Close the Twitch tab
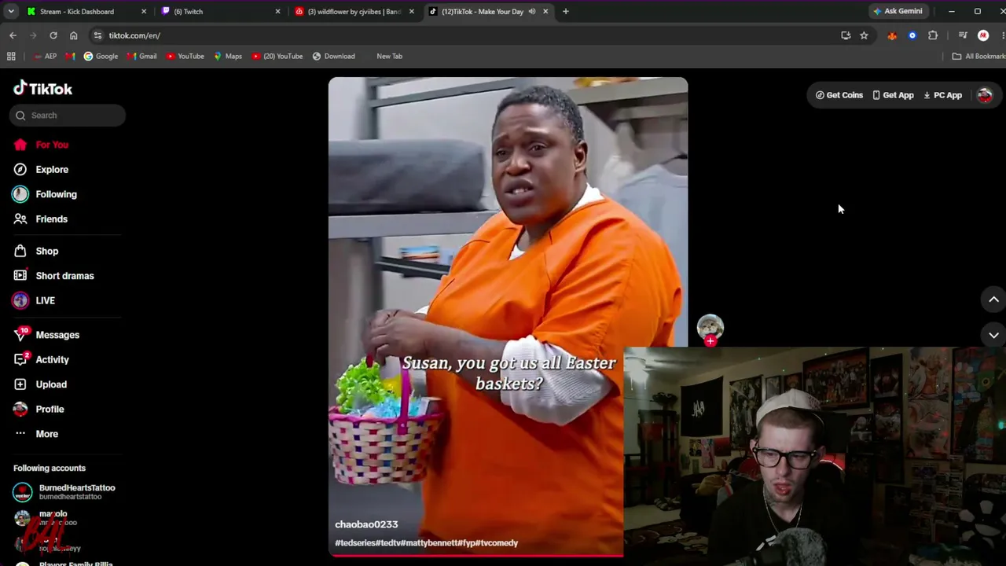This screenshot has width=1006, height=566. [x=278, y=12]
